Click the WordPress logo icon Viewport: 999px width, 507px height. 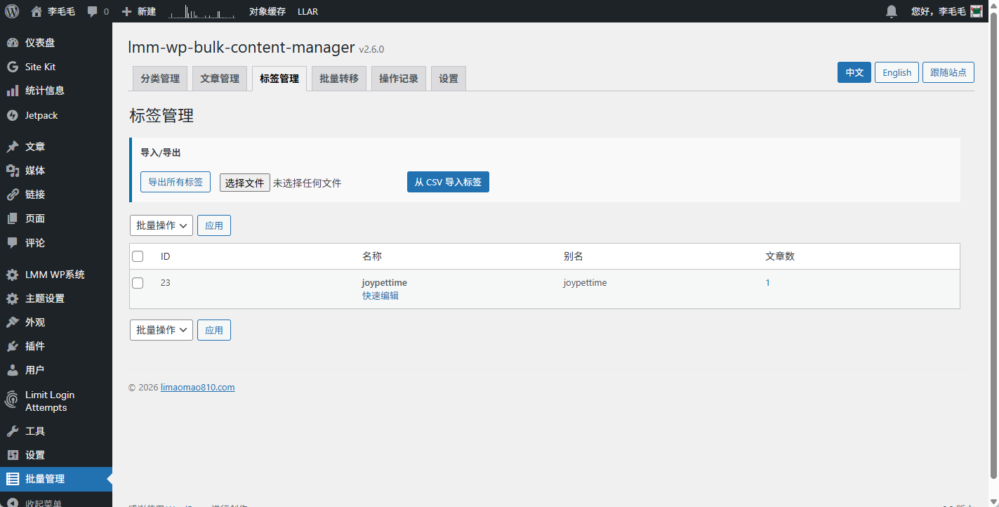pyautogui.click(x=12, y=11)
